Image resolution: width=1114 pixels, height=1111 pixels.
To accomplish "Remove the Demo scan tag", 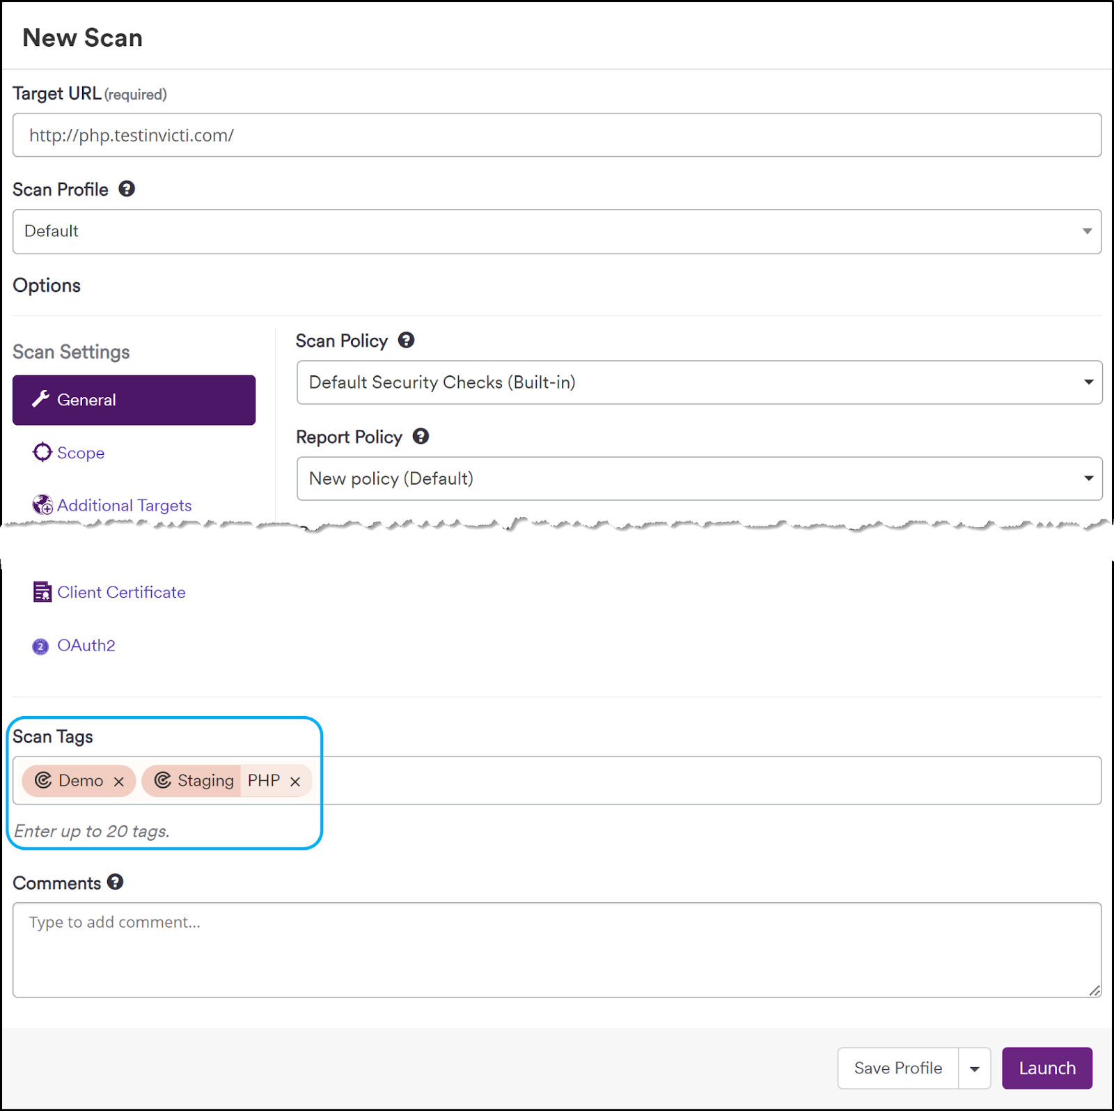I will click(x=118, y=781).
